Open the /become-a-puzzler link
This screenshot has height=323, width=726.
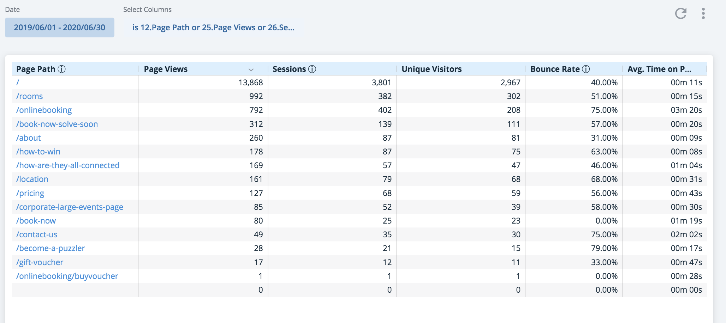(x=50, y=248)
